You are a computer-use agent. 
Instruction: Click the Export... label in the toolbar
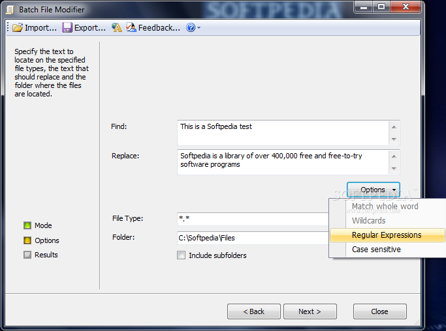click(x=90, y=28)
